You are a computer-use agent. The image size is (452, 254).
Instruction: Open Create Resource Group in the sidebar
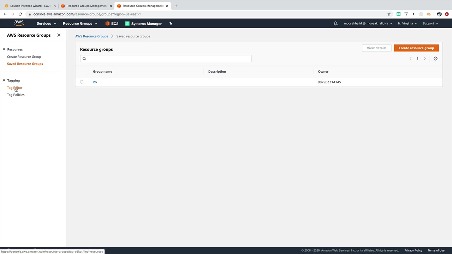[x=24, y=56]
